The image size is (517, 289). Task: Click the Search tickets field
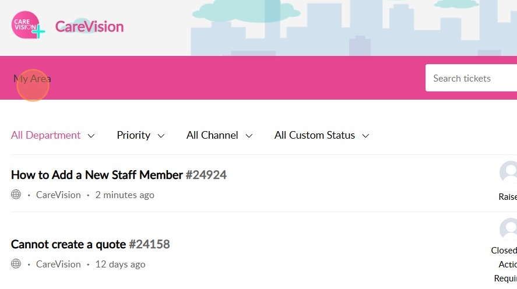pos(471,79)
